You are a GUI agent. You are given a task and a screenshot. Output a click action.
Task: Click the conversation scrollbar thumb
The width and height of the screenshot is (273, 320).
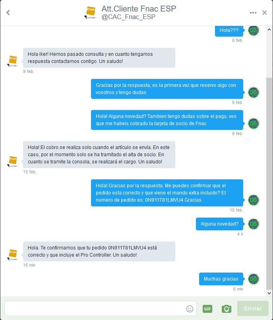pos(269,184)
